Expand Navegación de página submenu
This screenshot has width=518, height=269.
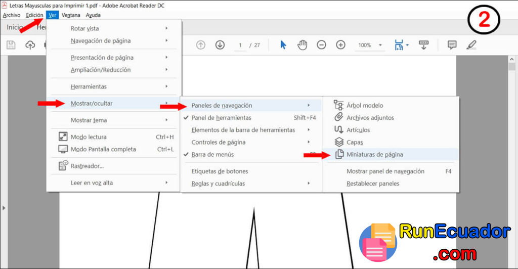114,40
